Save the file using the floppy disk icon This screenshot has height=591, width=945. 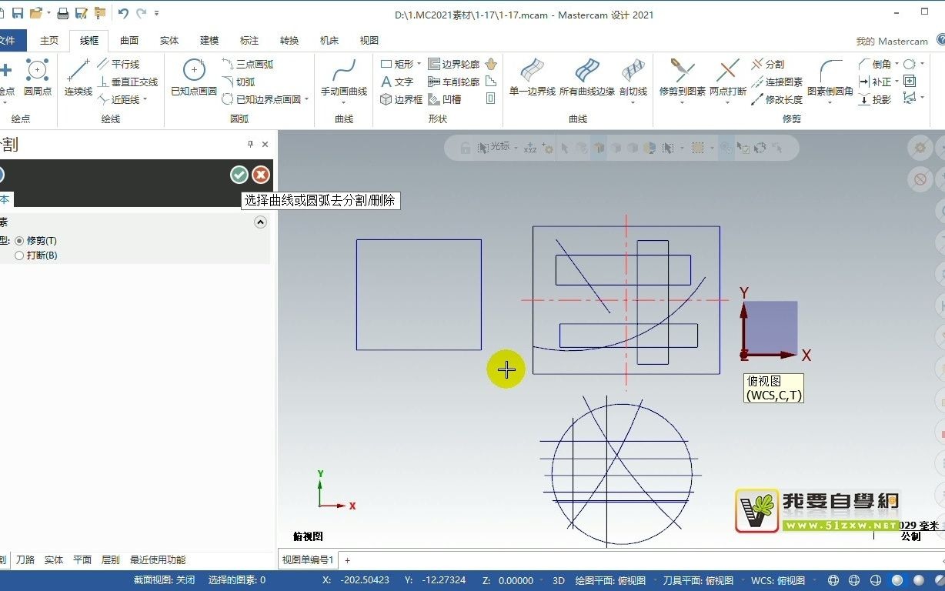(x=18, y=13)
